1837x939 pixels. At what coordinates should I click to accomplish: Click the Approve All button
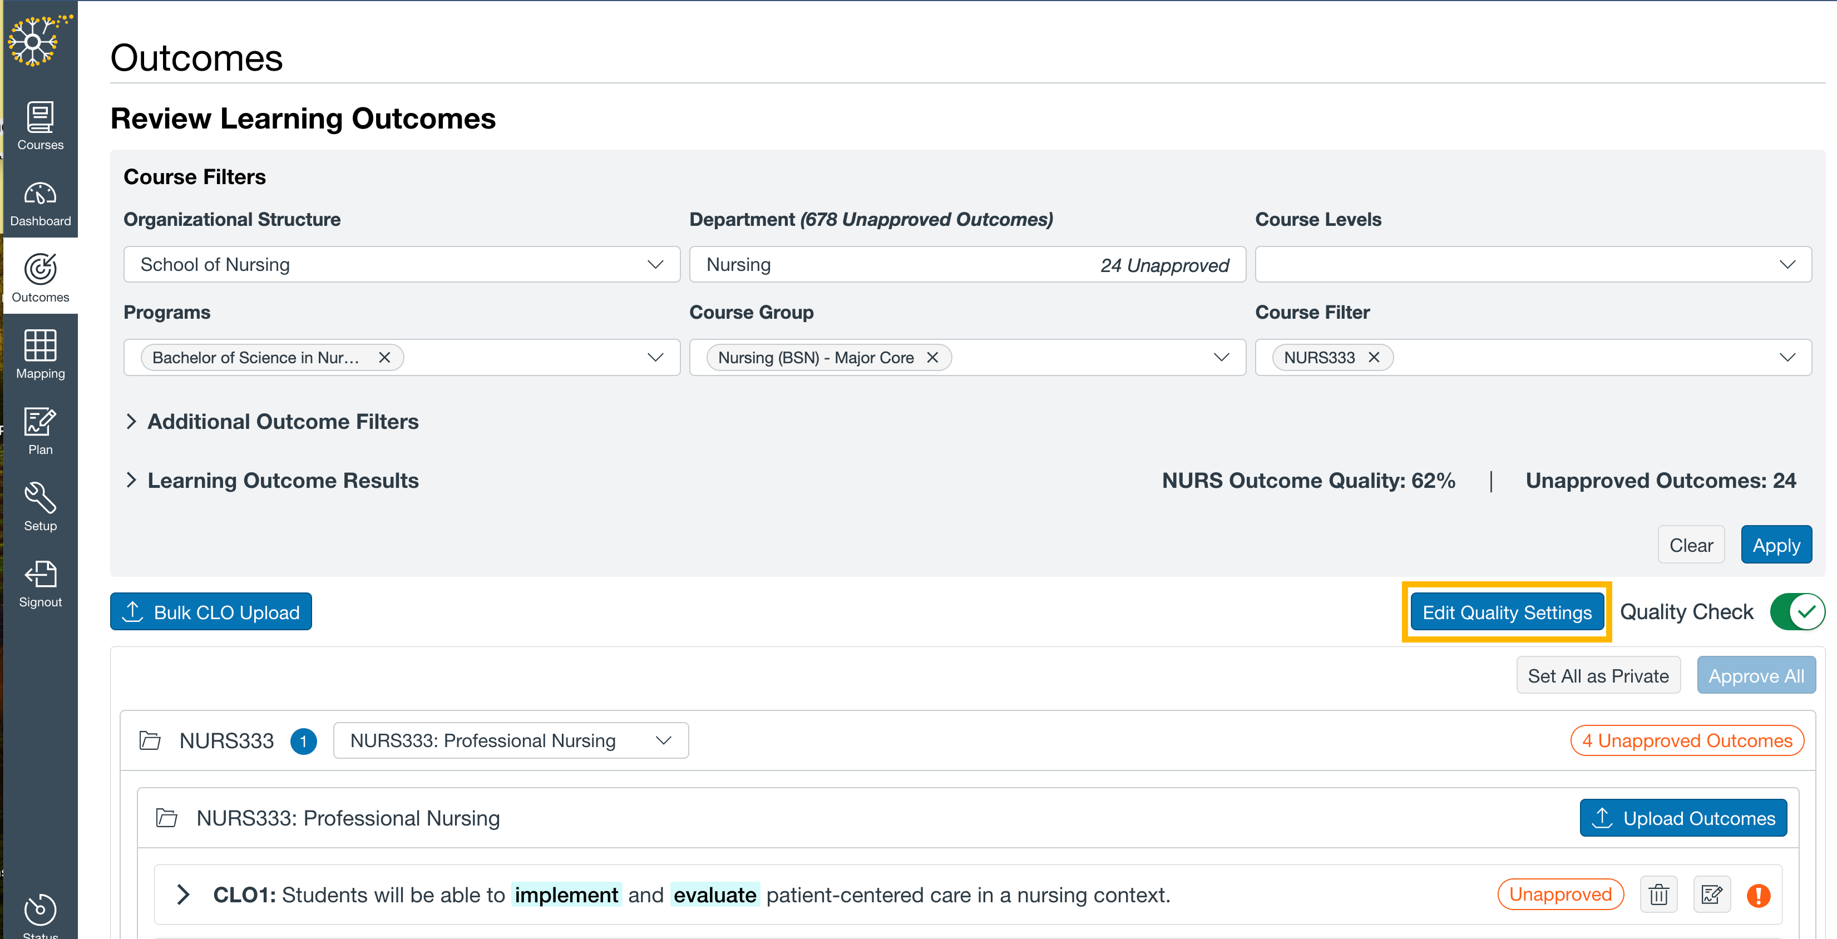(1756, 675)
